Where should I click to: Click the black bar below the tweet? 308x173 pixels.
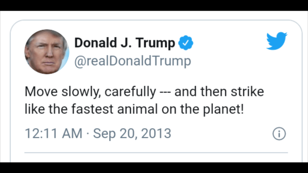[154, 168]
